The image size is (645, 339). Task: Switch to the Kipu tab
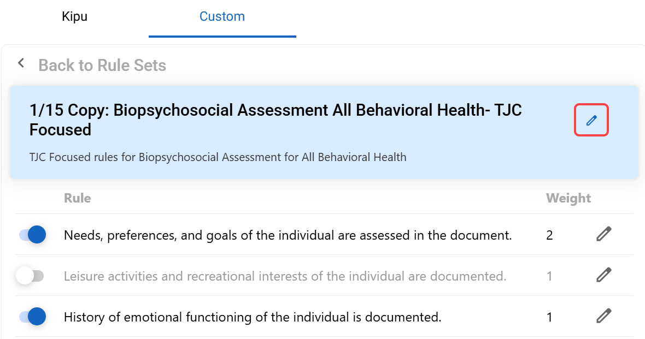point(75,17)
